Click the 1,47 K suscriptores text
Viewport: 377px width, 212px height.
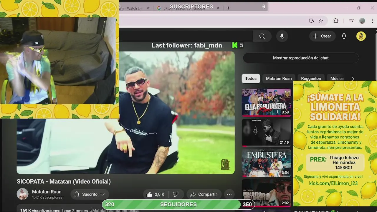click(x=47, y=198)
